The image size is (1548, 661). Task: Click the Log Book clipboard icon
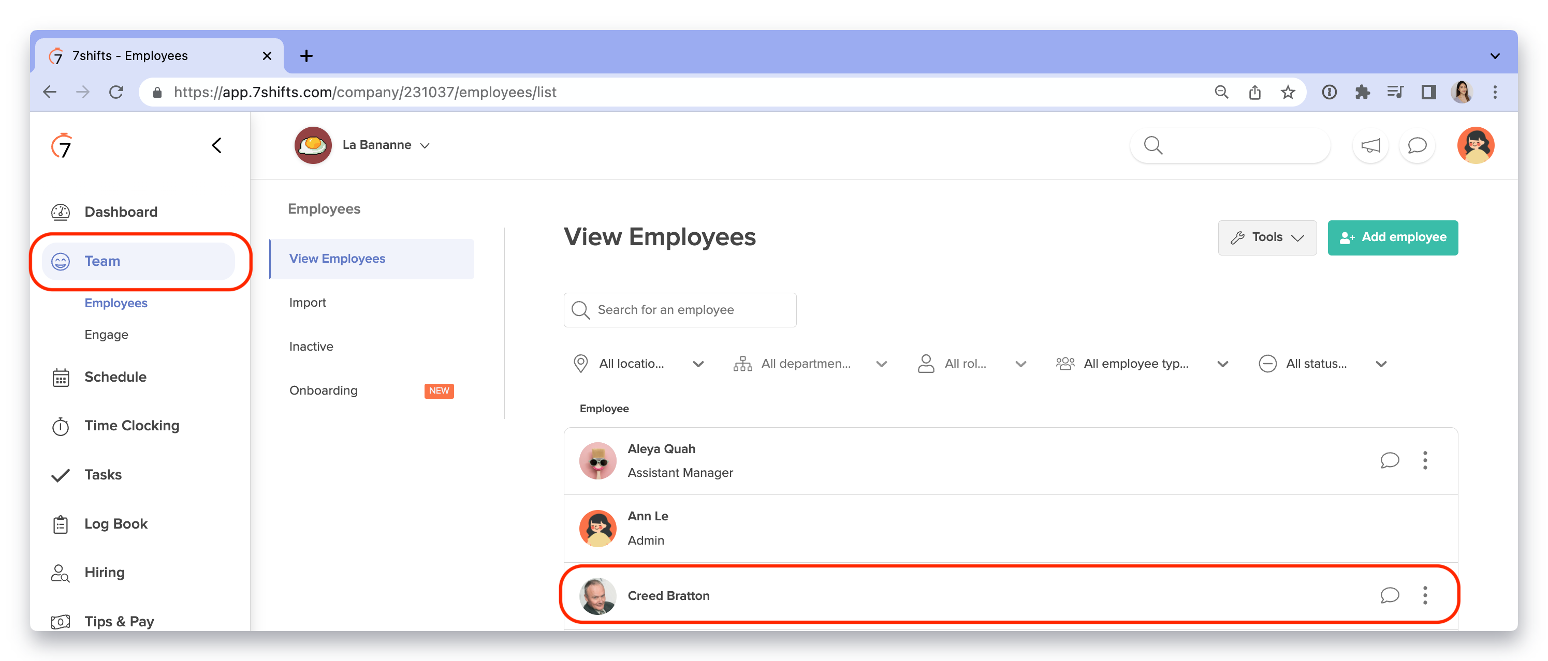[x=61, y=524]
